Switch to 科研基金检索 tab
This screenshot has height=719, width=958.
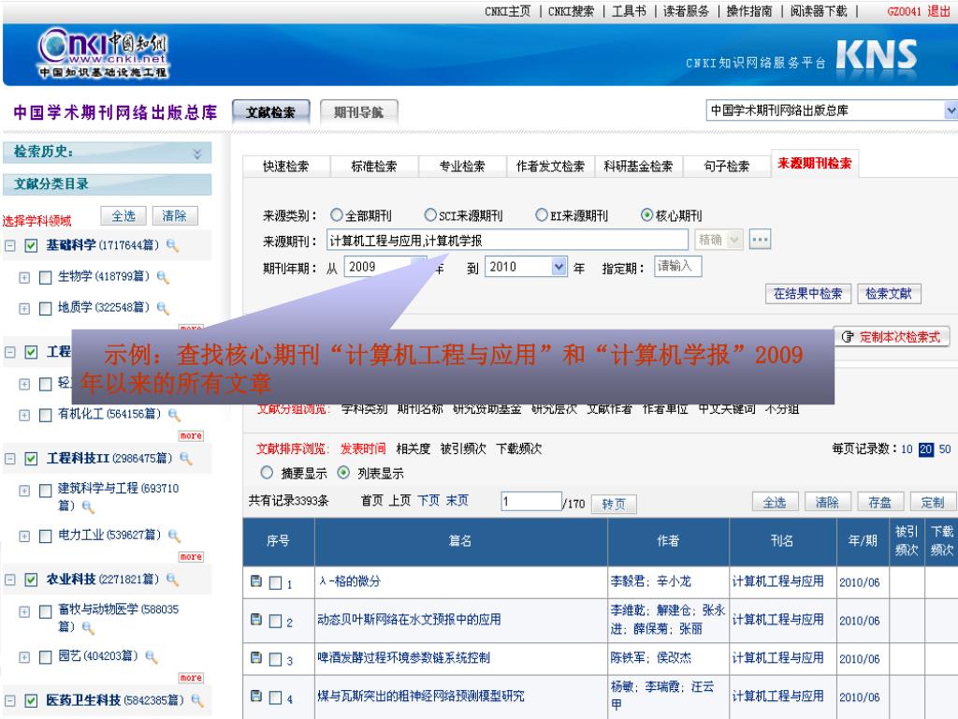coord(638,166)
